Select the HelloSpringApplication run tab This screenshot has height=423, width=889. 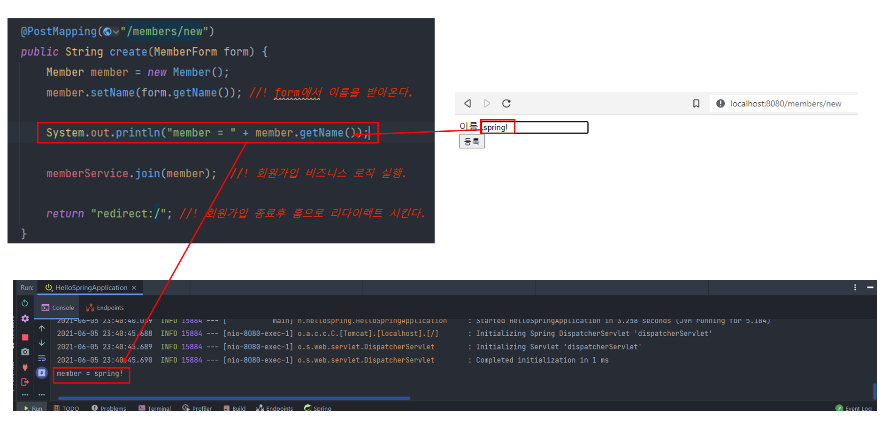pos(89,288)
